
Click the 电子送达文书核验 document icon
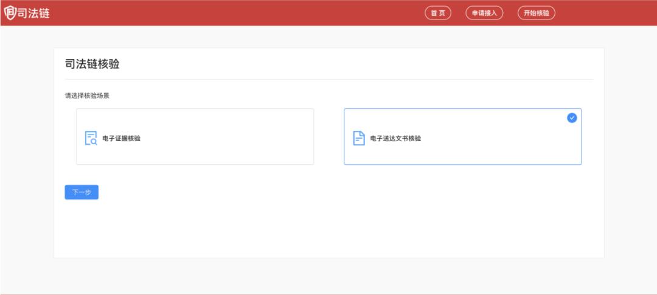[359, 138]
